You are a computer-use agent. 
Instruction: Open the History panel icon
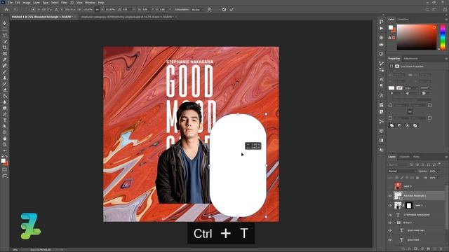pyautogui.click(x=381, y=22)
